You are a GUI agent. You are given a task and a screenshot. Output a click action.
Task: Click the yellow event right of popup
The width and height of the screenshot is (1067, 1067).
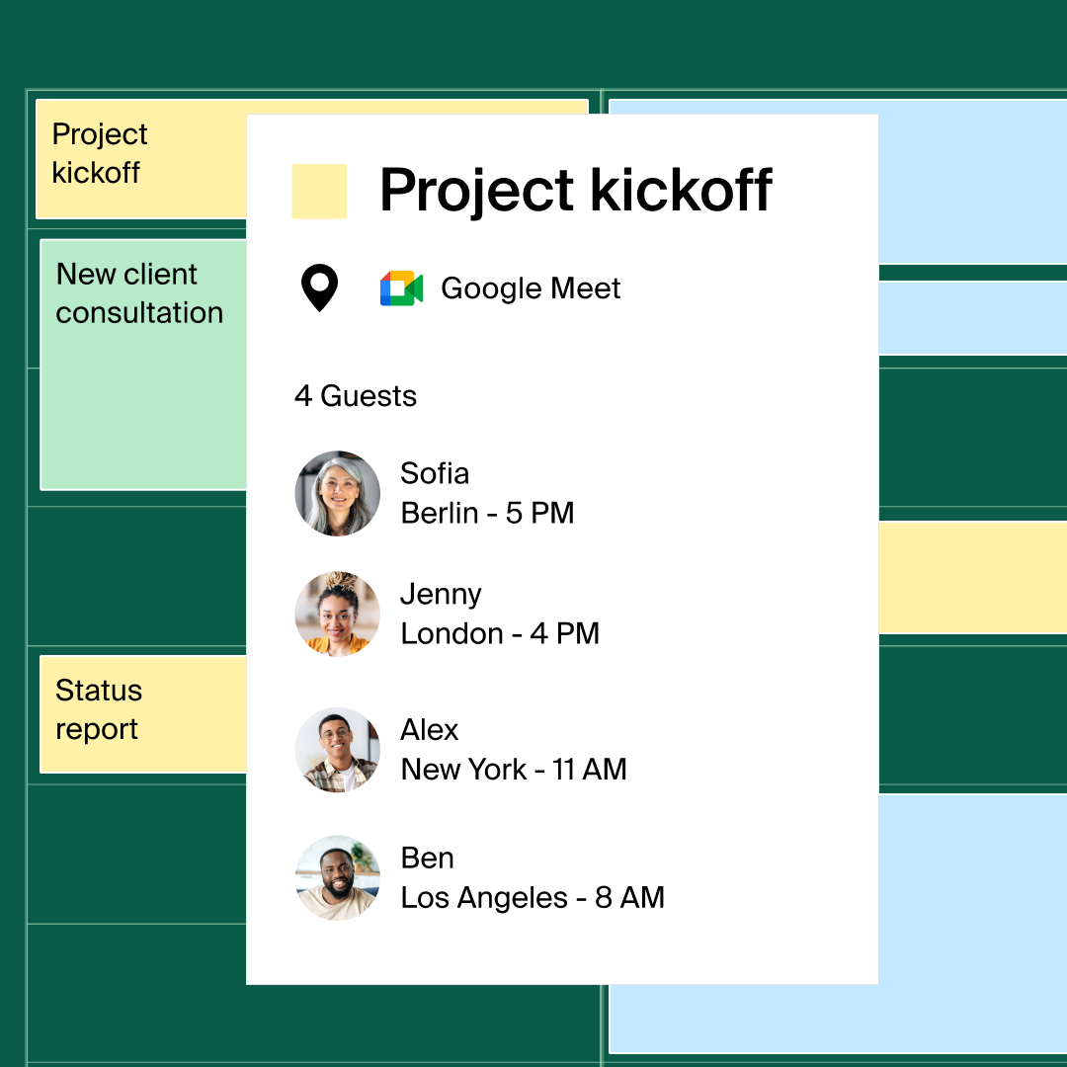click(972, 578)
